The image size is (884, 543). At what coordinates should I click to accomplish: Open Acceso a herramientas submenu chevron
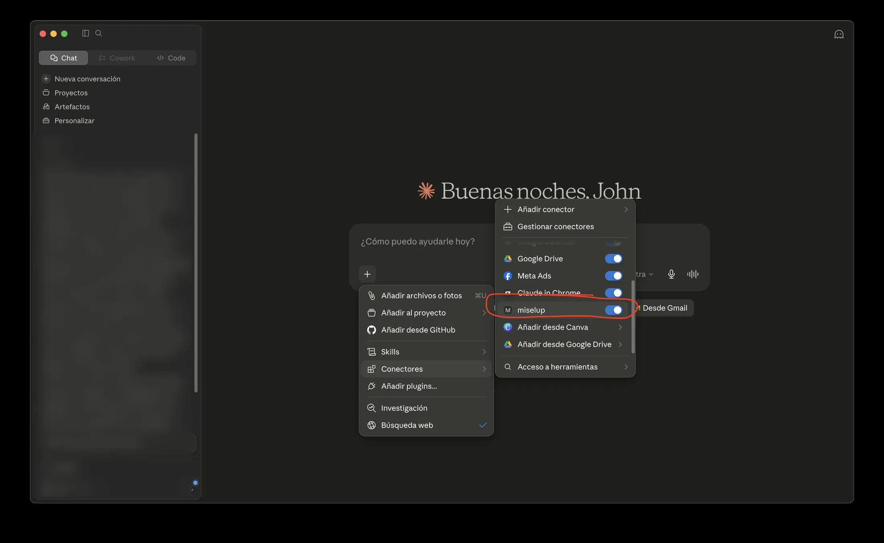point(626,367)
